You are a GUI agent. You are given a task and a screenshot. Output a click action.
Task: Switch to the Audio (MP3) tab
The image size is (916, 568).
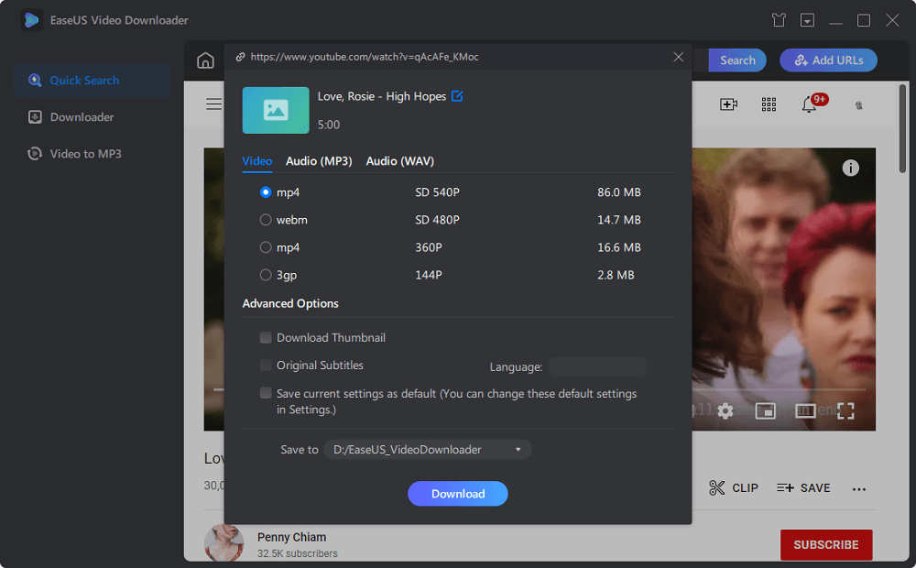pos(319,161)
